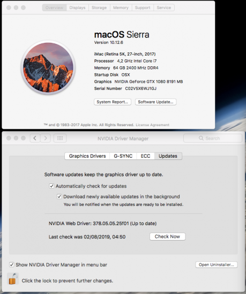Click 'NVIDIA GeForce GTX 1080 8191 MB' text
The image size is (246, 294).
pyautogui.click(x=148, y=82)
